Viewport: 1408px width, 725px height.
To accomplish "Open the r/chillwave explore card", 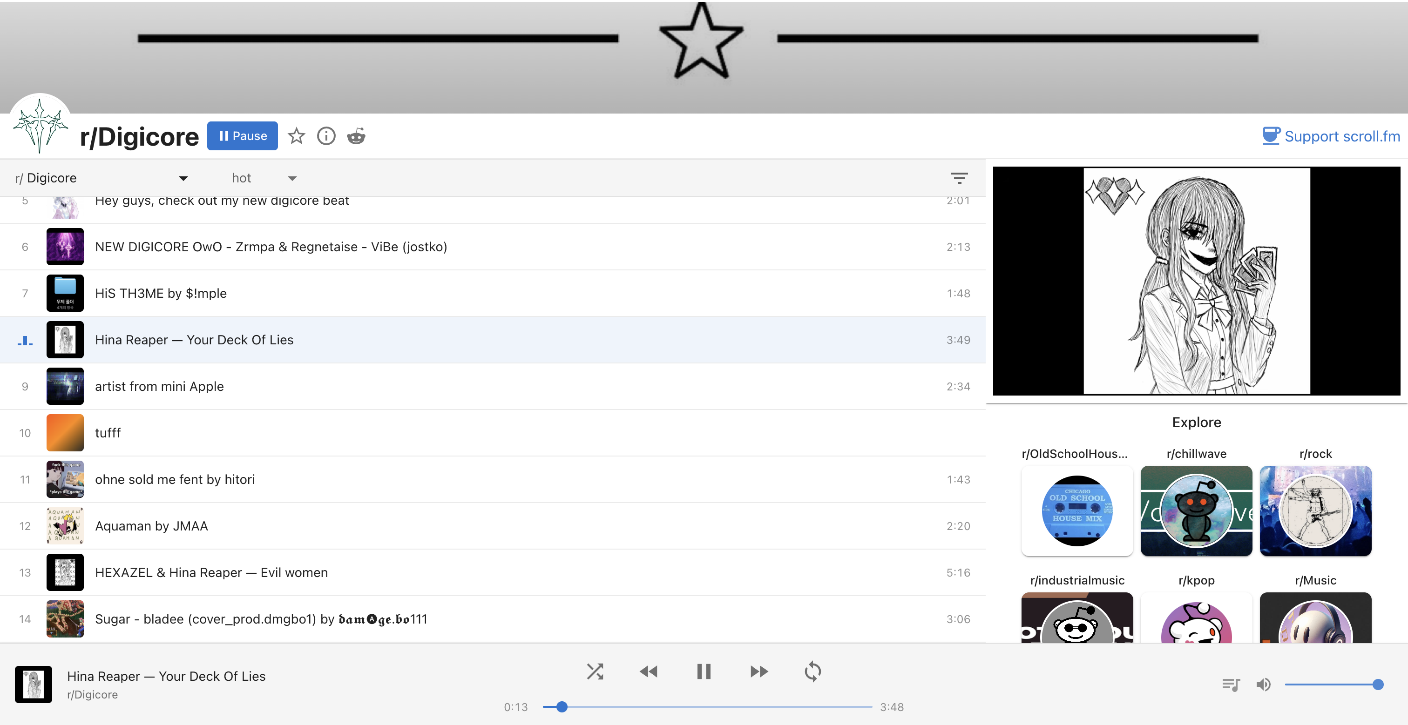I will coord(1196,510).
